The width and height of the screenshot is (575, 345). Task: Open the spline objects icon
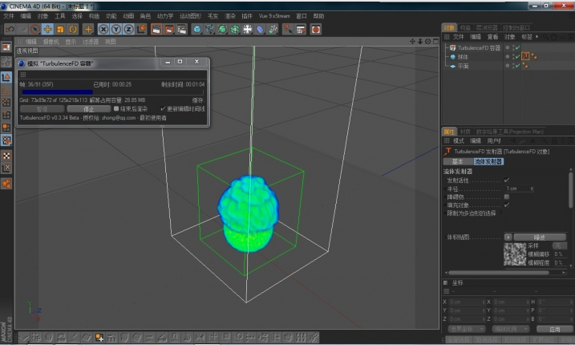210,30
